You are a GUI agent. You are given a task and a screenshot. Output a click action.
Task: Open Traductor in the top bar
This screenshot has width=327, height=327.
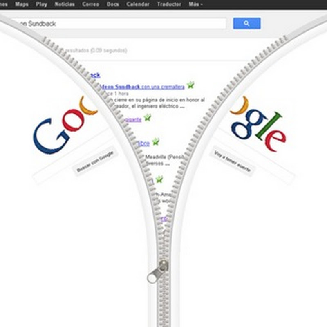(169, 4)
